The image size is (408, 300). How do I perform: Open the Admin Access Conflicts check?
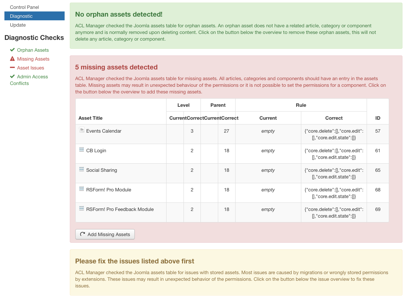click(29, 80)
